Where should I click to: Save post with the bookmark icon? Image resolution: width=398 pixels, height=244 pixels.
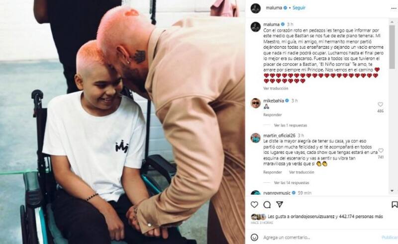pos(395,204)
